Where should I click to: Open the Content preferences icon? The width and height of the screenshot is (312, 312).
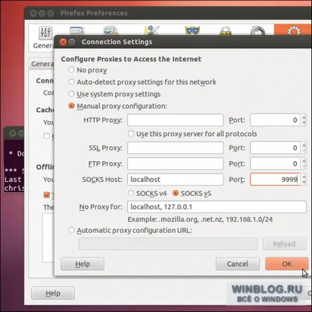click(x=111, y=31)
